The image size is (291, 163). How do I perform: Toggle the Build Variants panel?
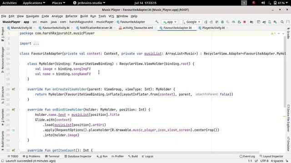click(3, 140)
